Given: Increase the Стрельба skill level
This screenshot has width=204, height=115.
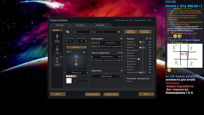Looking at the screenshot, I should pos(151,42).
